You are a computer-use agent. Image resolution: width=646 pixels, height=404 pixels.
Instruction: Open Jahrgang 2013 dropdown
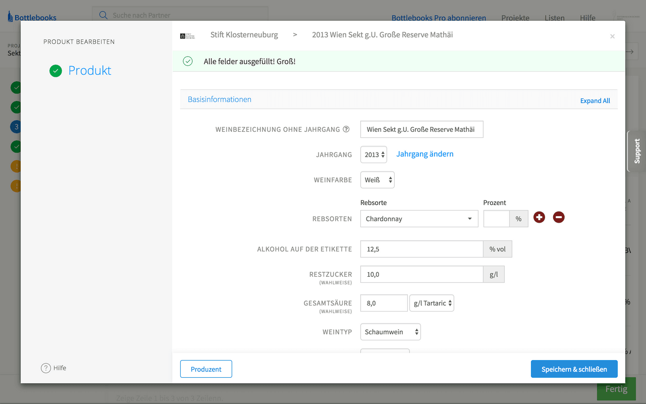point(373,155)
